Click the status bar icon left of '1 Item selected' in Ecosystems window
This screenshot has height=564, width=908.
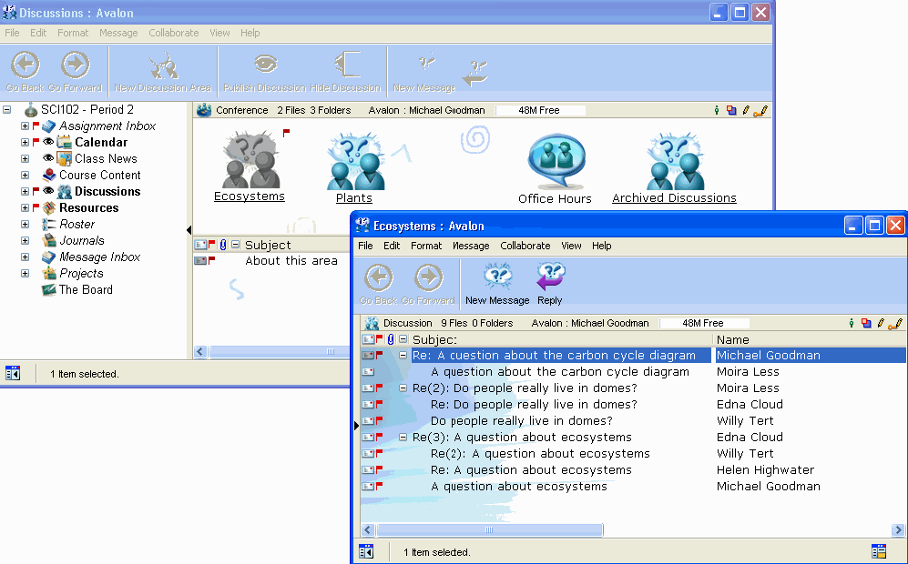[x=367, y=551]
